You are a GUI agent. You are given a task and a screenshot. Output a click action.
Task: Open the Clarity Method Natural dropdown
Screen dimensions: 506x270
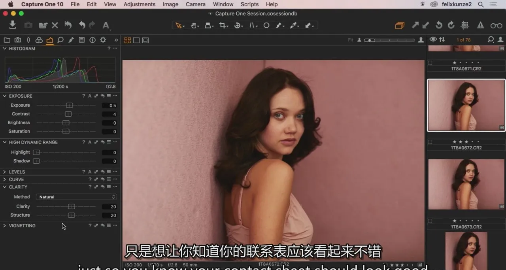point(76,197)
